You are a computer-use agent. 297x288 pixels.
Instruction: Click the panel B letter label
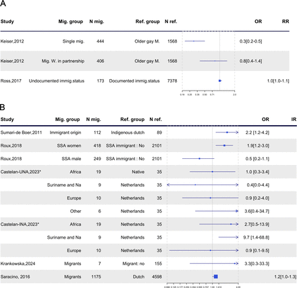click(x=3, y=107)
